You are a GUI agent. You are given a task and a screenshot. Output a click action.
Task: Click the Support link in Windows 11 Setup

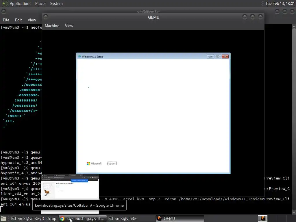(x=112, y=164)
